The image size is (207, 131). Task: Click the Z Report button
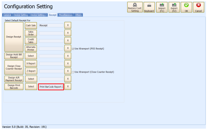(31, 71)
